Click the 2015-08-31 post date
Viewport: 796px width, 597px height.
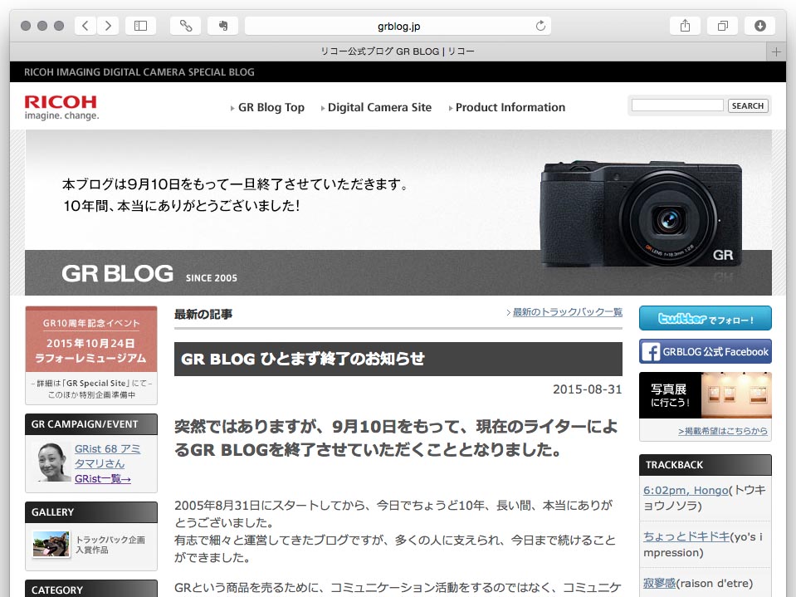[x=588, y=389]
